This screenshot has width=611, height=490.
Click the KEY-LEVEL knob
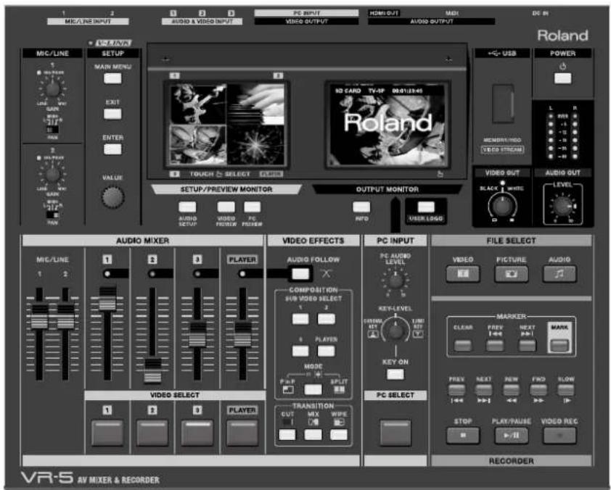coord(395,331)
